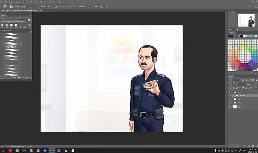Open Chrome from the taskbar

pyautogui.click(x=17, y=150)
